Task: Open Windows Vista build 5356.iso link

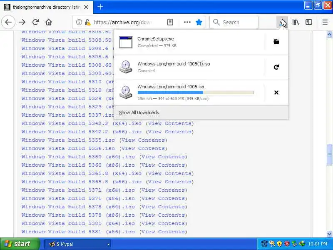Action: click(68, 148)
